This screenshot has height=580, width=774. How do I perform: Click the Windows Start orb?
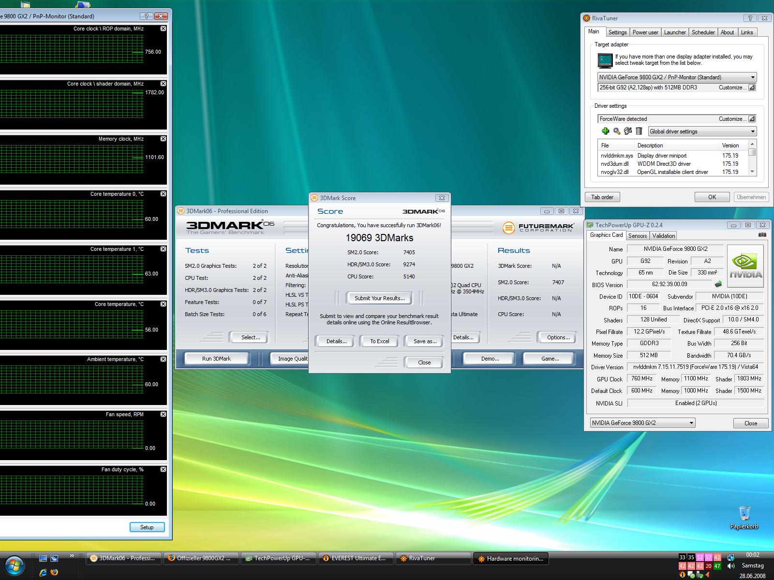click(15, 565)
